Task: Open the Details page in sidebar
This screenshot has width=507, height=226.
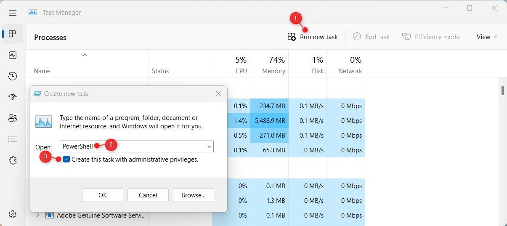Action: [13, 139]
